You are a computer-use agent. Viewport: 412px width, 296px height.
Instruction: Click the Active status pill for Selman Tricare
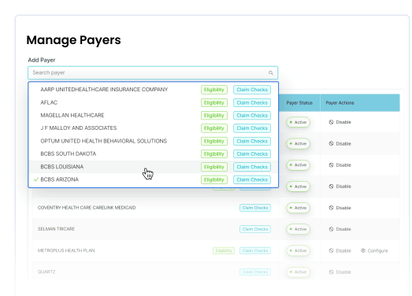tap(299, 229)
